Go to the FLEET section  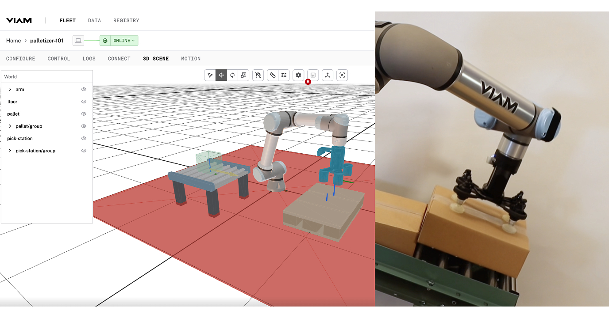click(68, 20)
